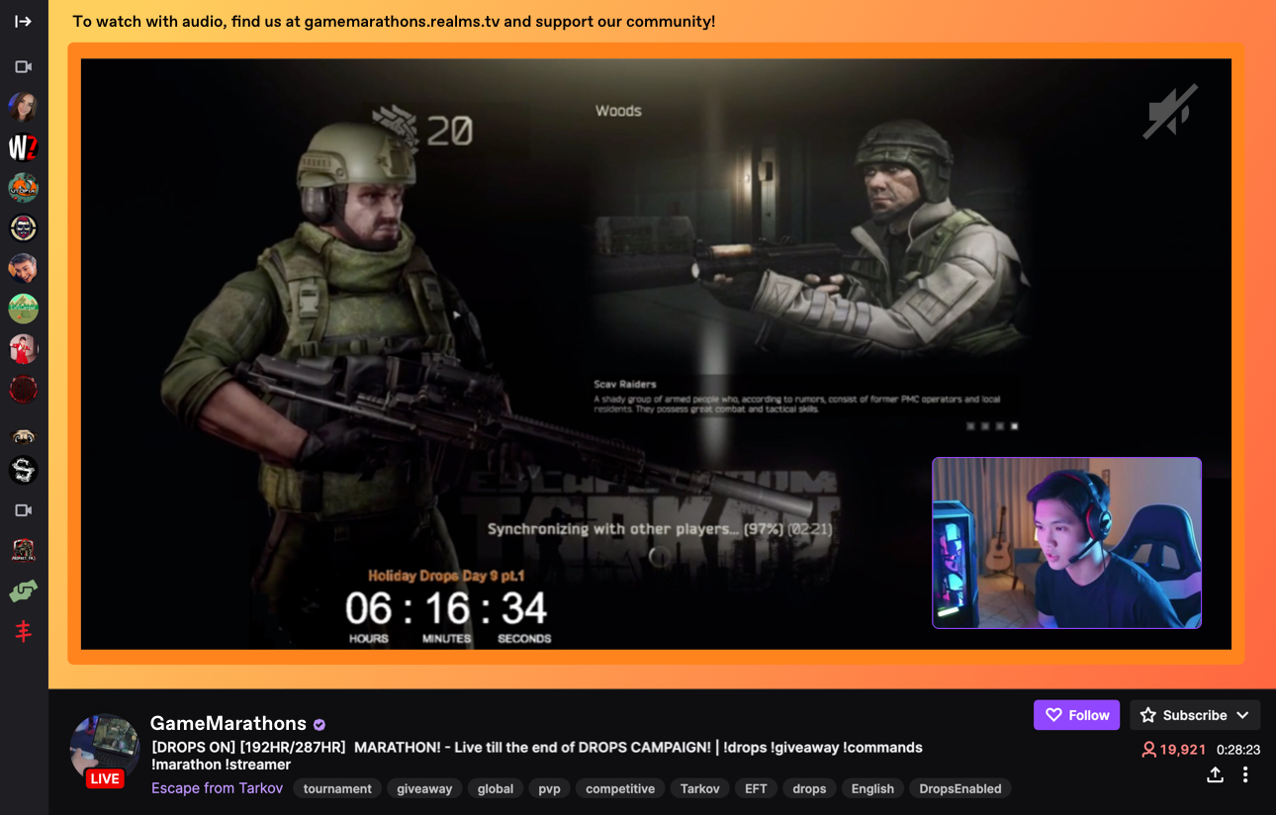
Task: Click the green handshake sidebar icon
Action: click(x=24, y=591)
